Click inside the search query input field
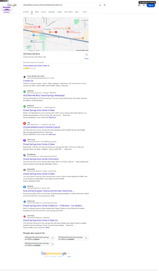The height and width of the screenshot is (271, 159). pos(60,5)
